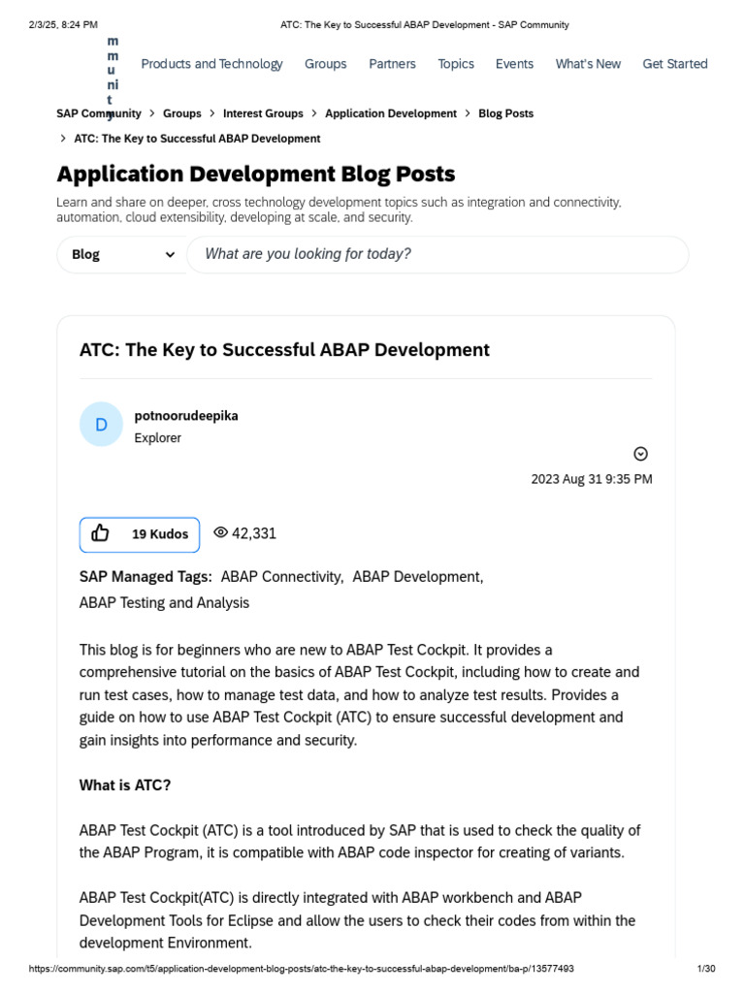Open the ABAP Testing and Analysis tag
Viewport: 745px width, 993px height.
tap(164, 603)
